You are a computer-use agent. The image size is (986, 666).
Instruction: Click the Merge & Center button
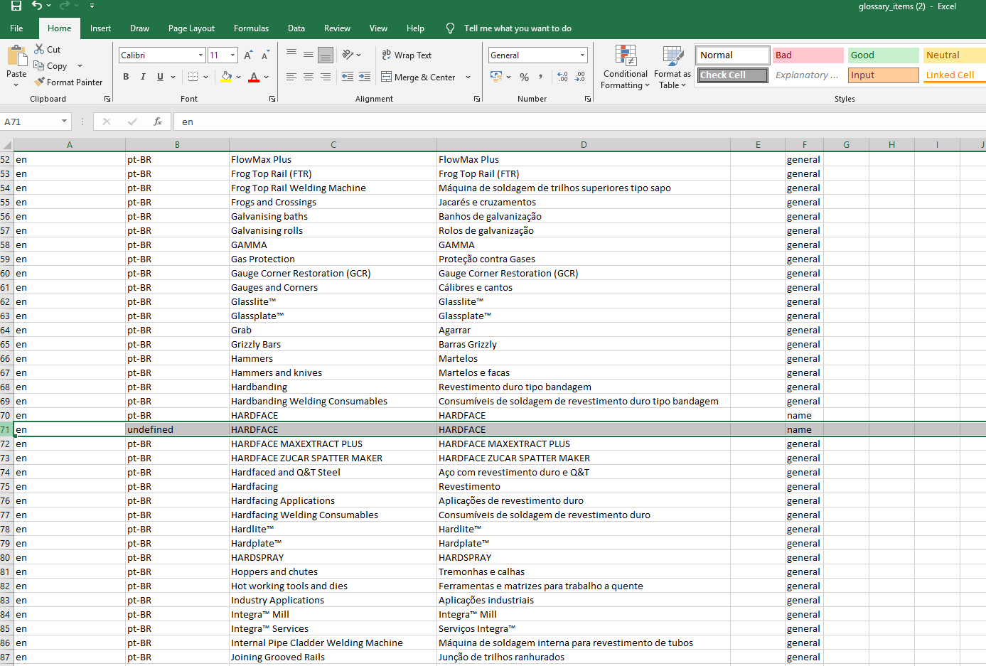(x=419, y=77)
